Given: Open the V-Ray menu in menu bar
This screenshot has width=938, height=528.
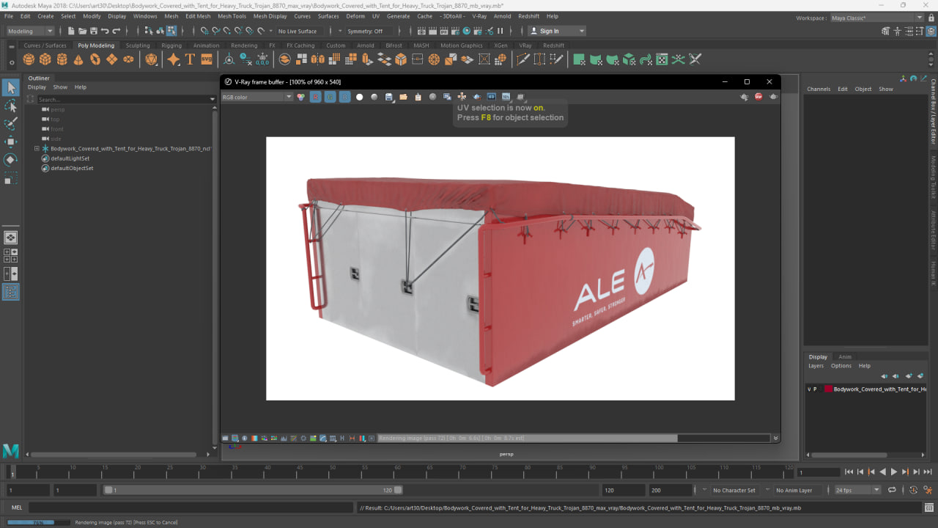Looking at the screenshot, I should (479, 15).
